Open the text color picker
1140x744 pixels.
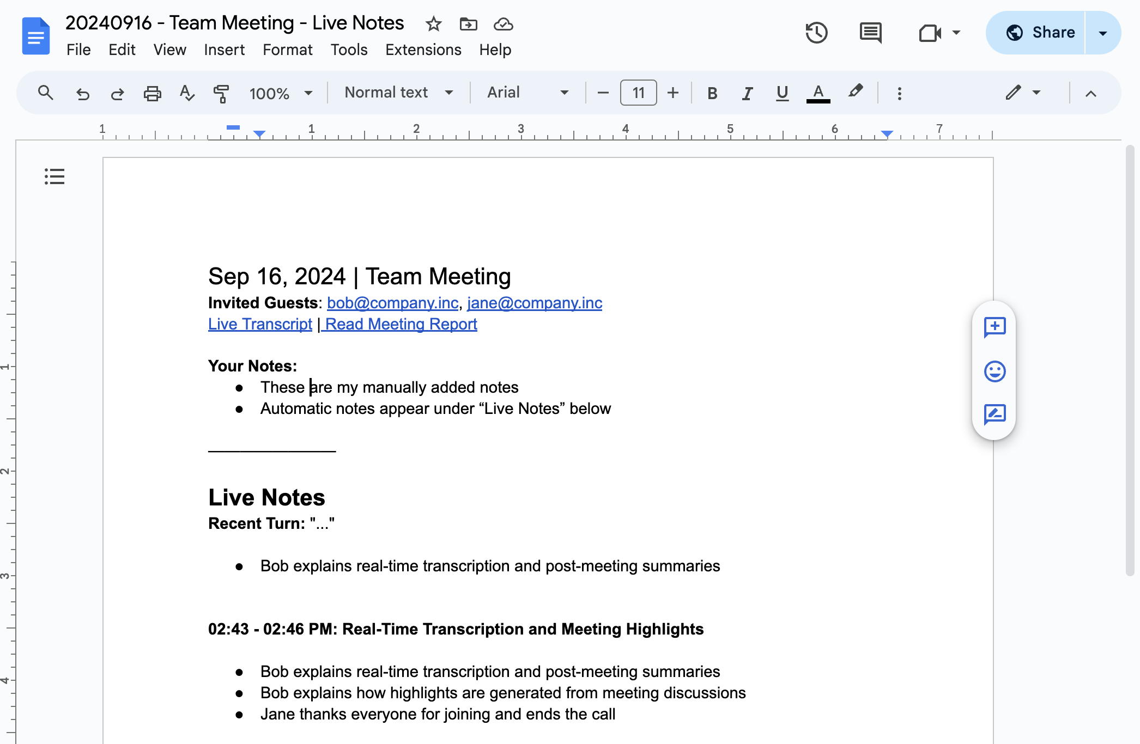[817, 93]
